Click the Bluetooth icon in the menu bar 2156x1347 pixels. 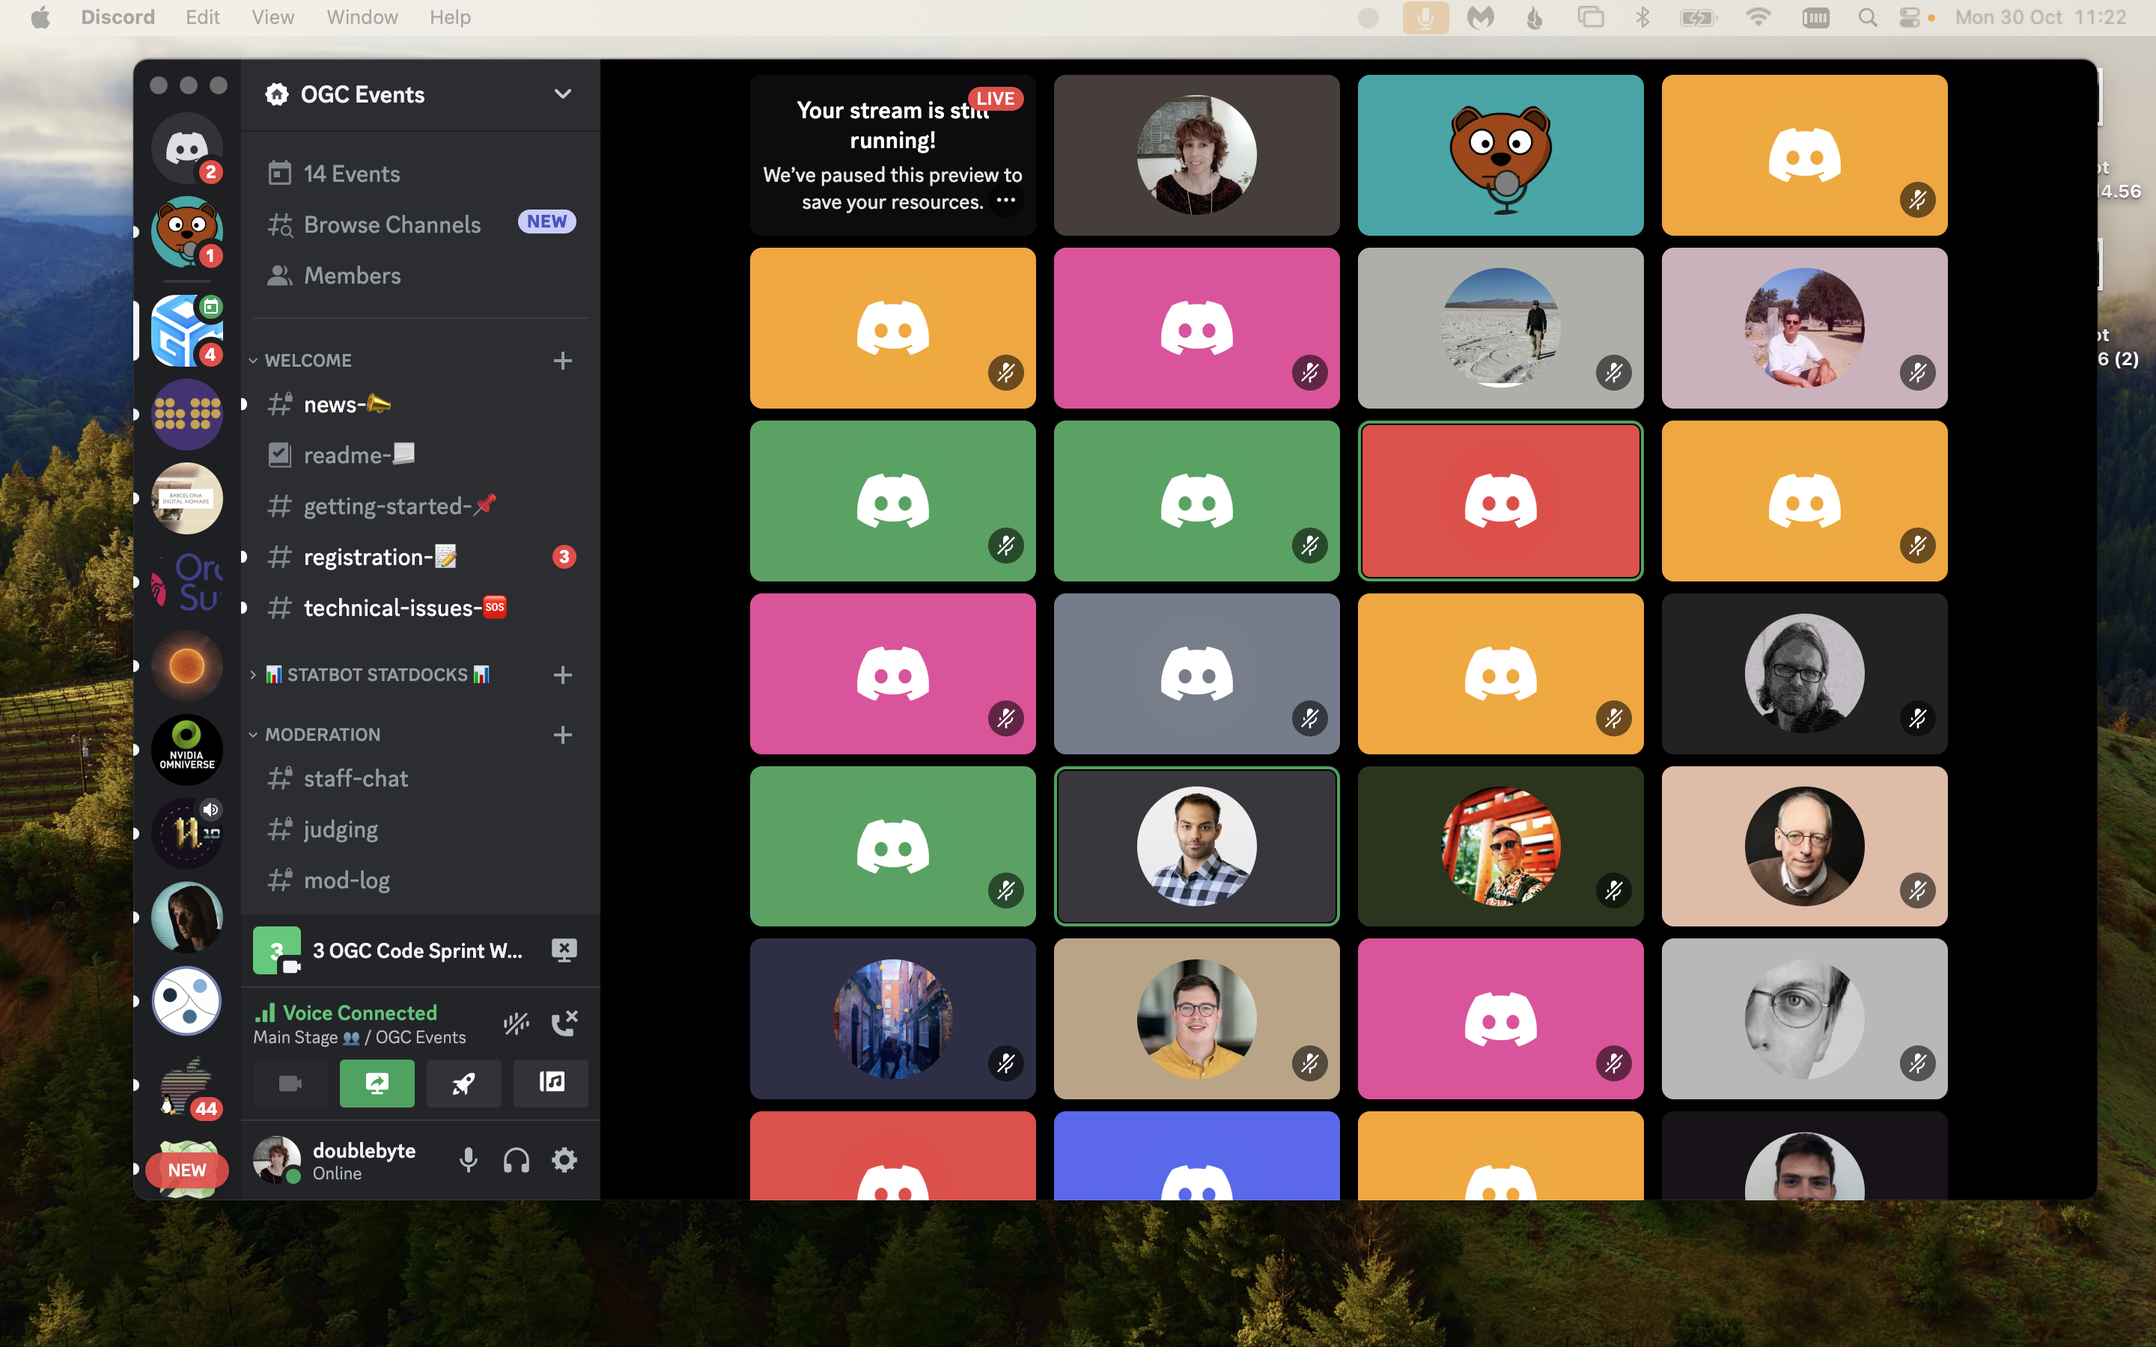point(1643,18)
